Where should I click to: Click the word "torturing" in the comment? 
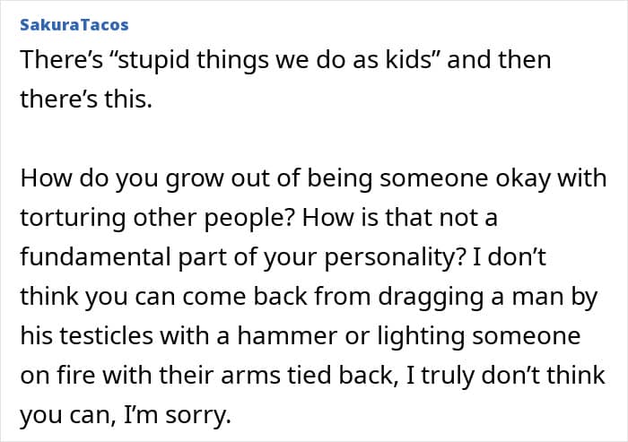pyautogui.click(x=73, y=218)
